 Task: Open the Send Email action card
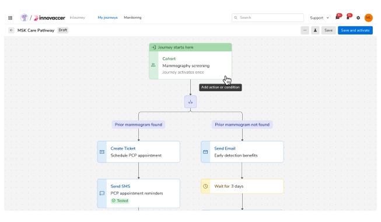pos(242,152)
